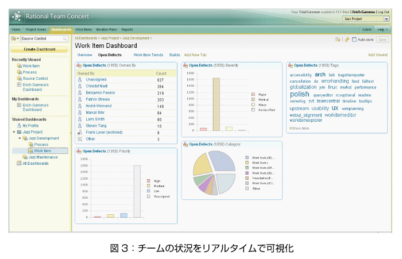
Task: Click the dashboard settings icon left of Auto-save
Action: coord(338,40)
